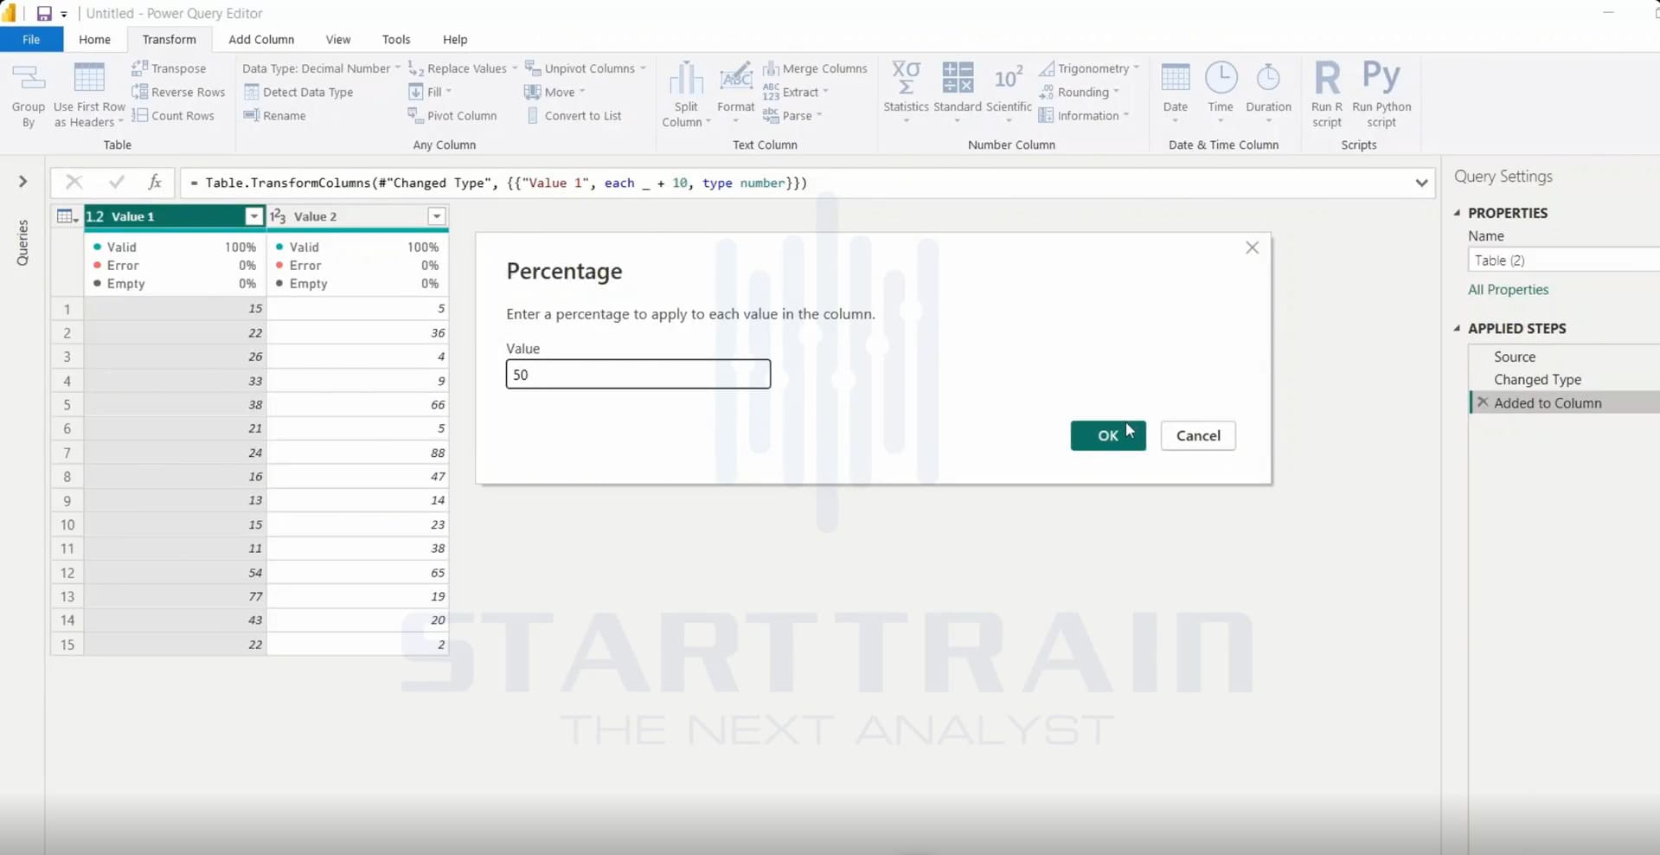Open the Value 2 column filter dropdown
The height and width of the screenshot is (855, 1660).
point(437,216)
